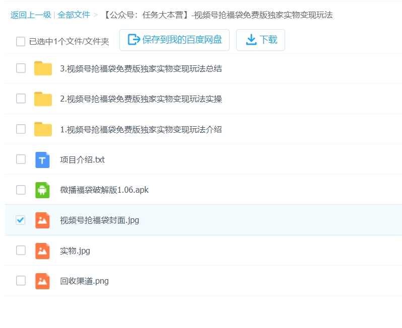Click the text file icon for 项目介绍.txt

[42, 160]
